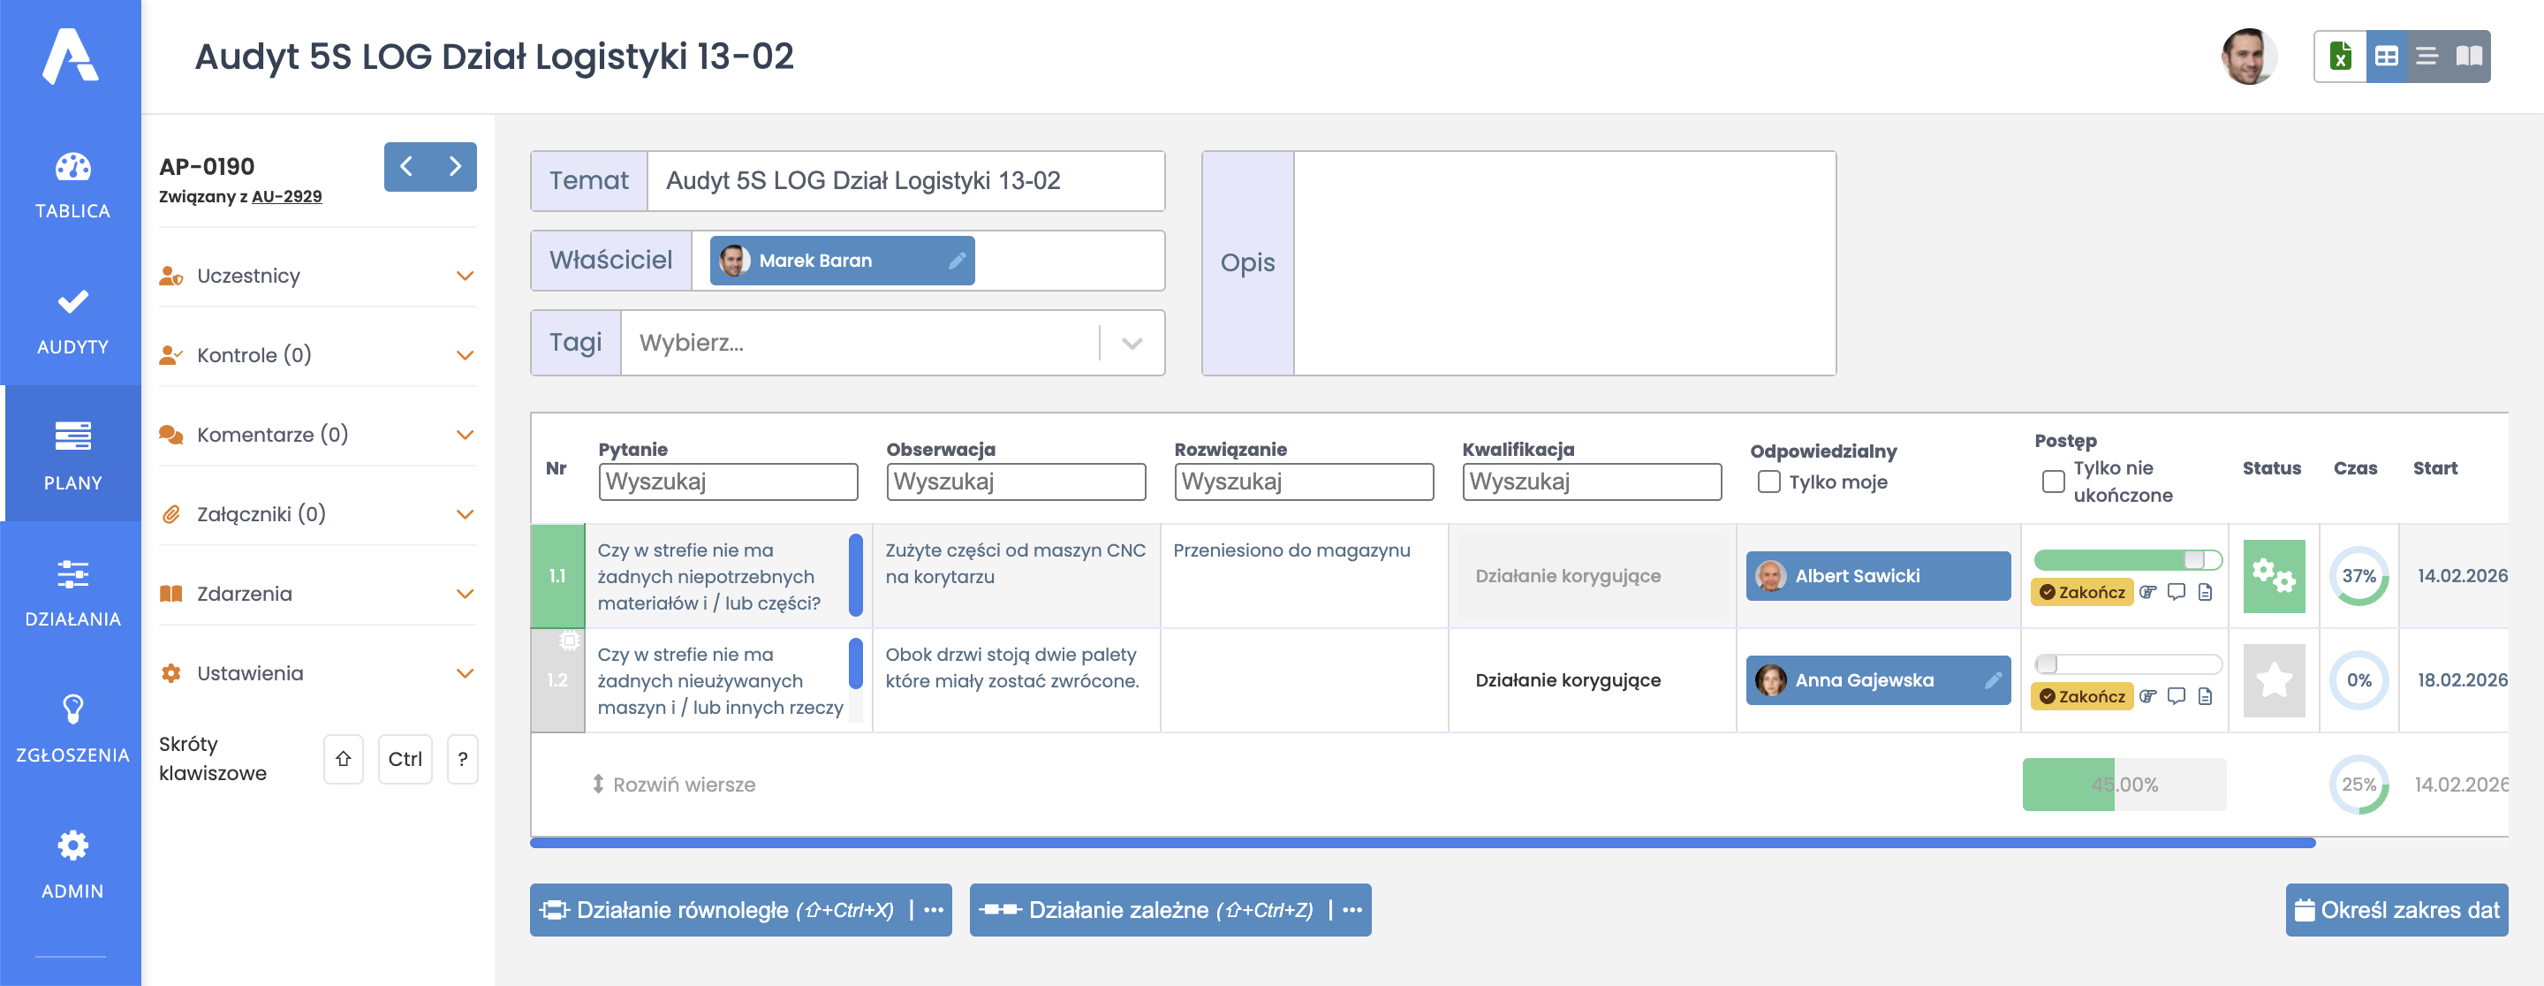The image size is (2544, 986).
Task: Click the Obserwacja search field
Action: tap(1015, 482)
